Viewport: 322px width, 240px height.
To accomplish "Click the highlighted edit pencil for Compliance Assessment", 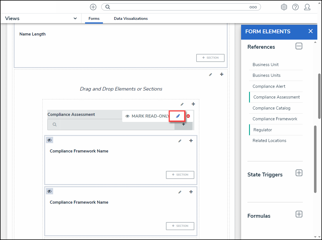I will (x=178, y=116).
